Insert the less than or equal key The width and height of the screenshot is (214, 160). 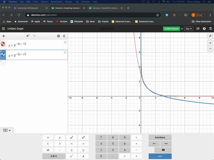tap(71, 150)
